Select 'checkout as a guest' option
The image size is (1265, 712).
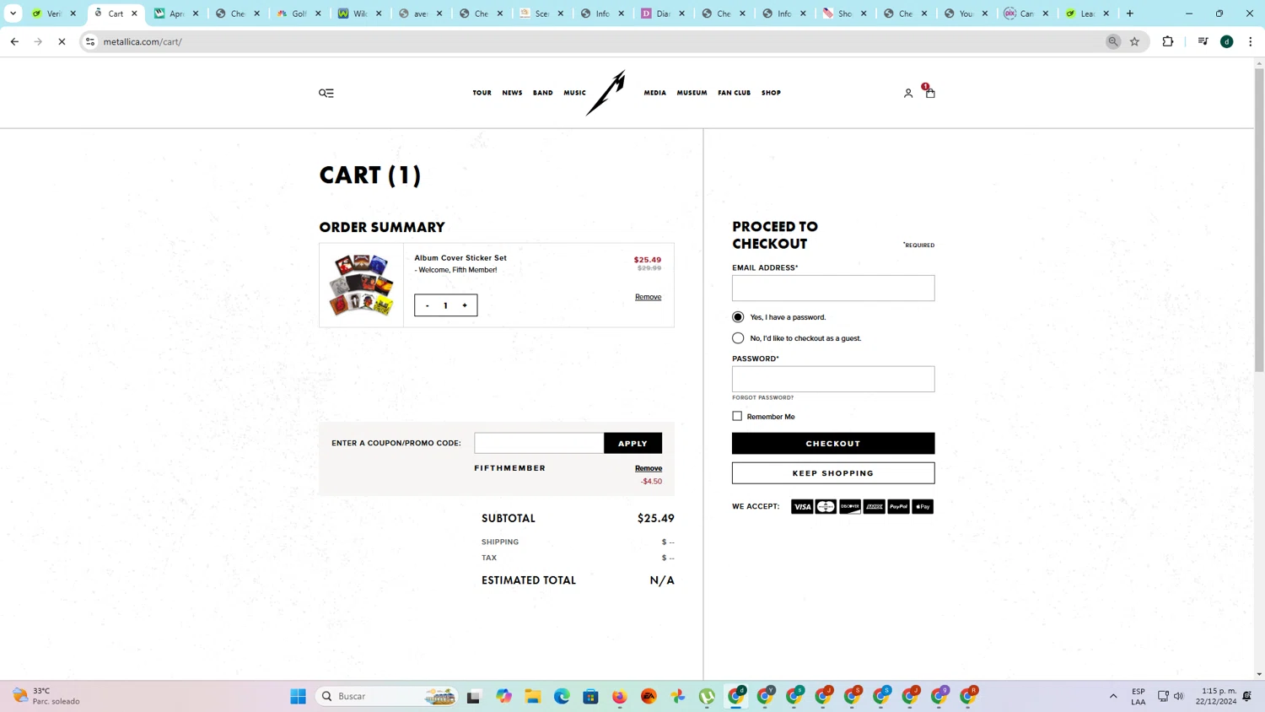pos(738,338)
